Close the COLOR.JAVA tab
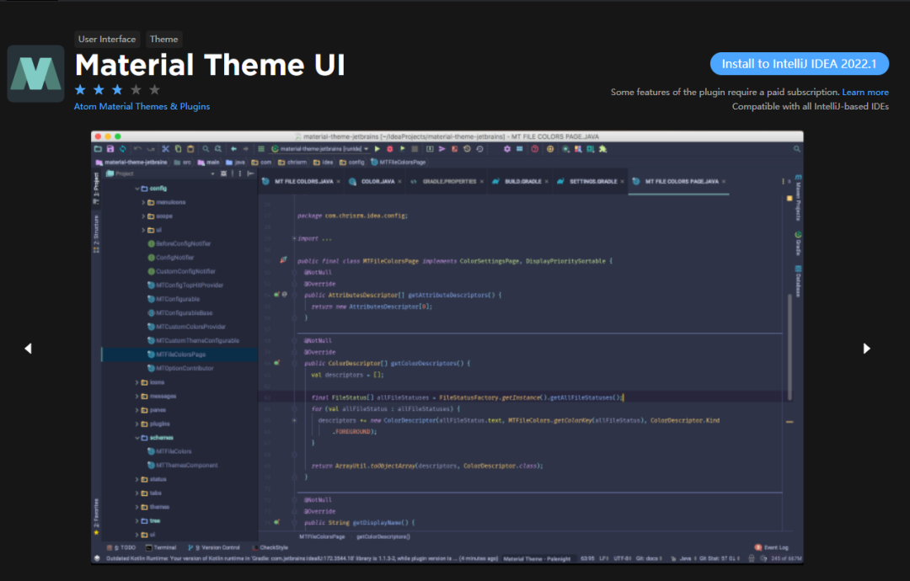 pyautogui.click(x=399, y=182)
